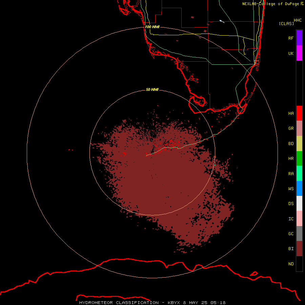The image size is (305, 305).
Task: Click the KBYX radar site identifier
Action: [x=174, y=303]
